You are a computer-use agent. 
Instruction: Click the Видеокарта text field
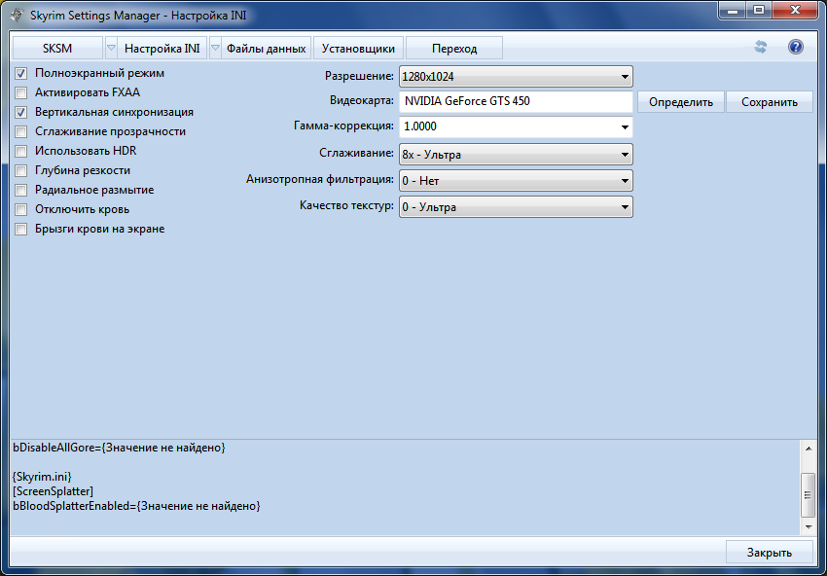(516, 101)
